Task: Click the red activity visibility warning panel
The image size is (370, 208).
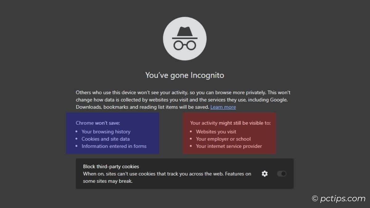Action: [229, 133]
